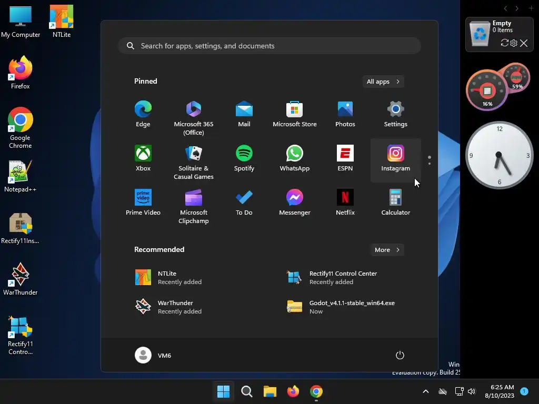Select Notepad++ desktop shortcut

21,176
